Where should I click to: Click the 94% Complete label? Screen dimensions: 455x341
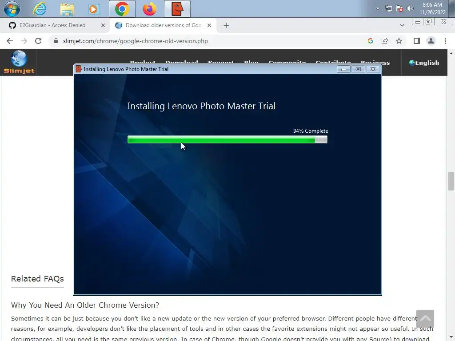tap(311, 131)
